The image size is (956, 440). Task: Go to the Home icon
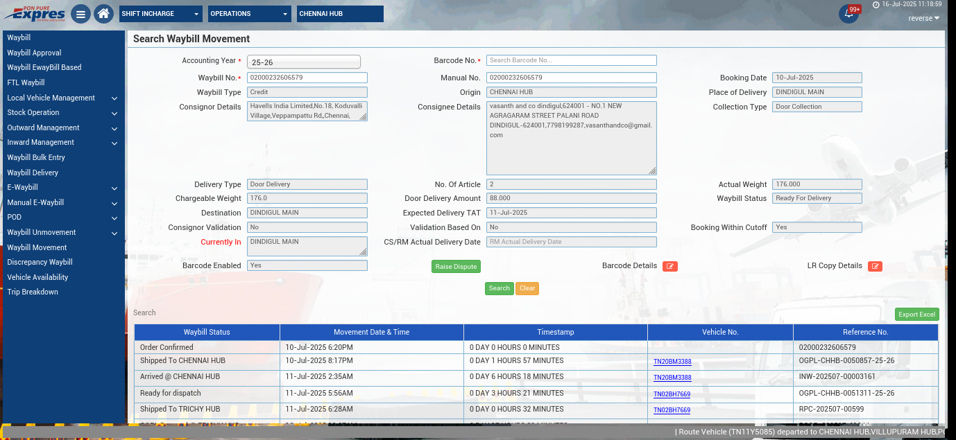pyautogui.click(x=103, y=14)
